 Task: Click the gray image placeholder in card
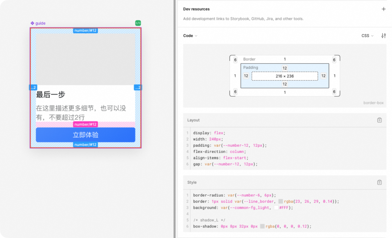pyautogui.click(x=86, y=59)
